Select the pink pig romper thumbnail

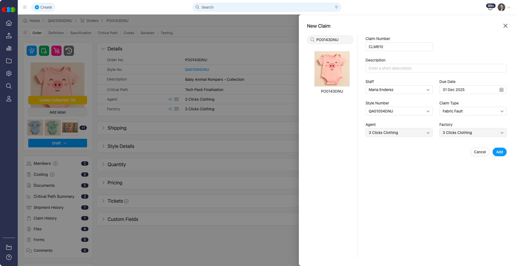pos(332,69)
